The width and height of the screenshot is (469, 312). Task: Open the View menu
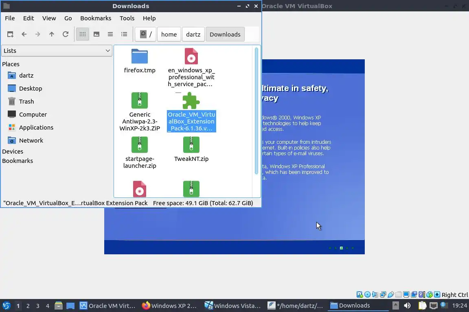point(49,18)
